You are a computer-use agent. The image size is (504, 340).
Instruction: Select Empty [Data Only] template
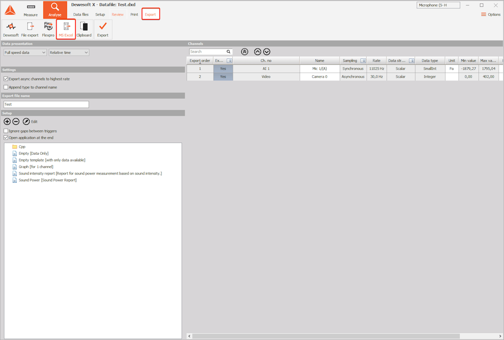coord(31,153)
